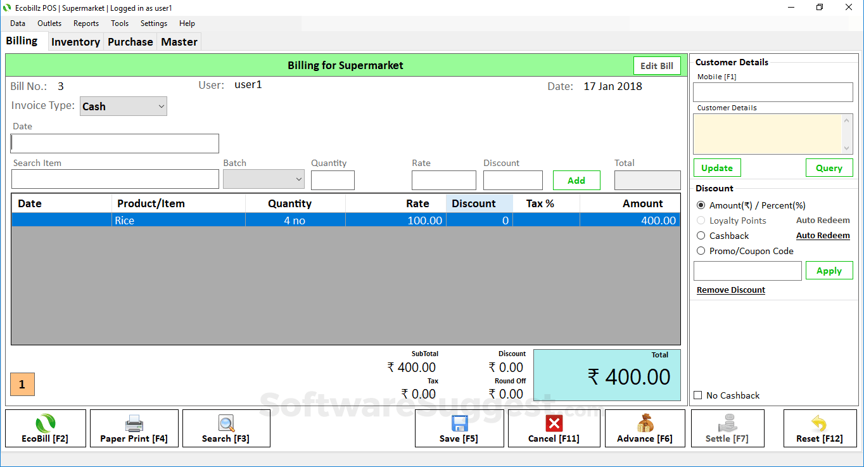Screen dimensions: 864x467
Task: Choose the Cashback discount option
Action: coord(701,235)
